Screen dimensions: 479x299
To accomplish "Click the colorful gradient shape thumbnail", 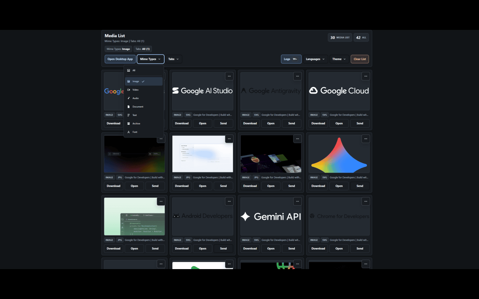I will tap(339, 154).
